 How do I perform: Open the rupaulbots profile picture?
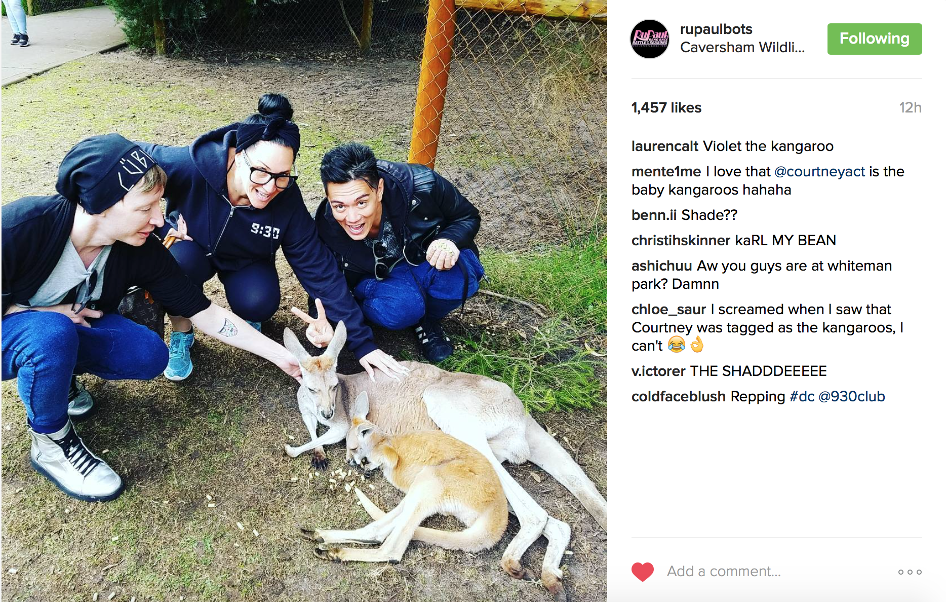coord(650,39)
